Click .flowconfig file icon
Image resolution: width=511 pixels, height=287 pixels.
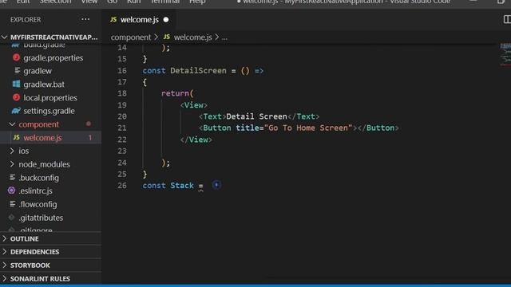point(13,204)
